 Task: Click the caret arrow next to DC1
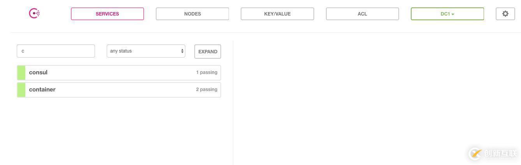point(453,14)
